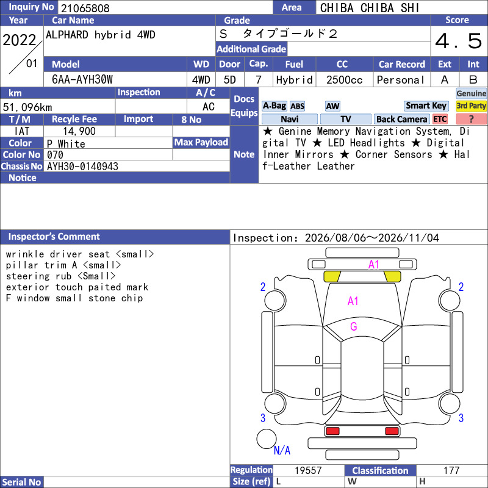This screenshot has height=488, width=488.
Task: Click tire rating 3 on diagram's right
Action: pyautogui.click(x=461, y=418)
